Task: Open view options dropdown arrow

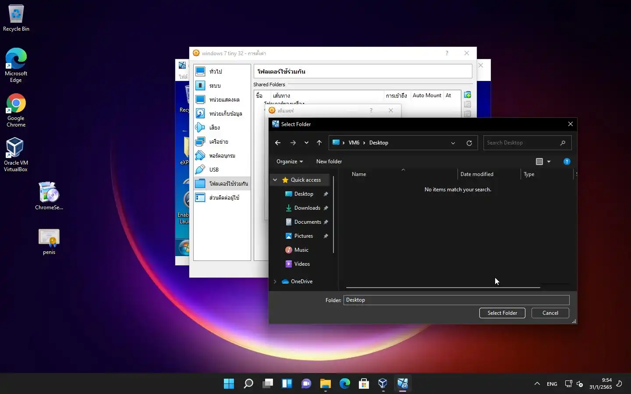Action: [x=549, y=162]
